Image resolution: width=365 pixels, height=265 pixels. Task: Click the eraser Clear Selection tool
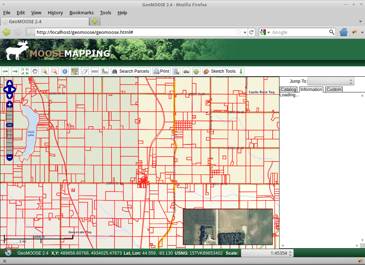tap(85, 71)
